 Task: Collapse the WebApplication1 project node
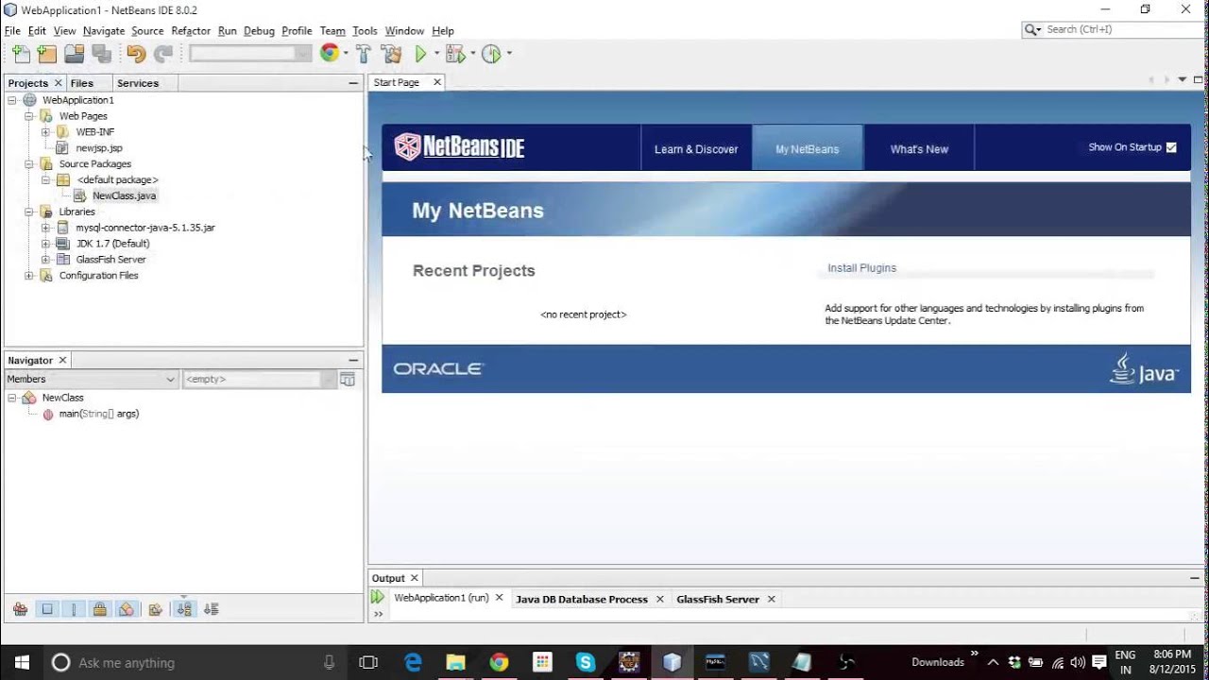[x=12, y=100]
